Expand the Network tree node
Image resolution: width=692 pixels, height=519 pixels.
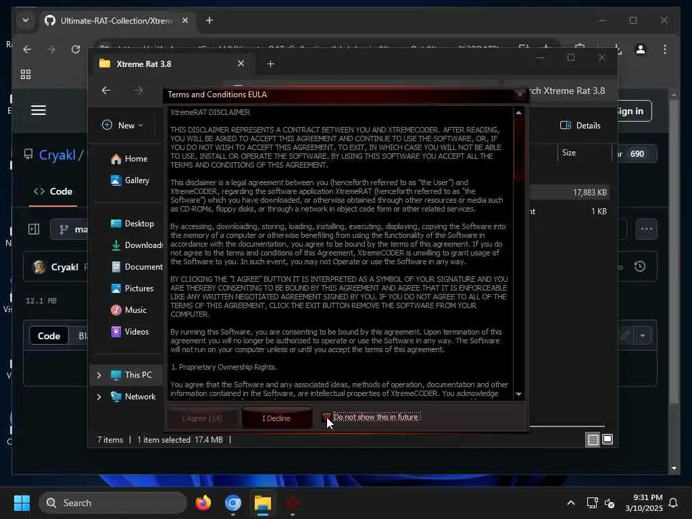click(x=99, y=397)
